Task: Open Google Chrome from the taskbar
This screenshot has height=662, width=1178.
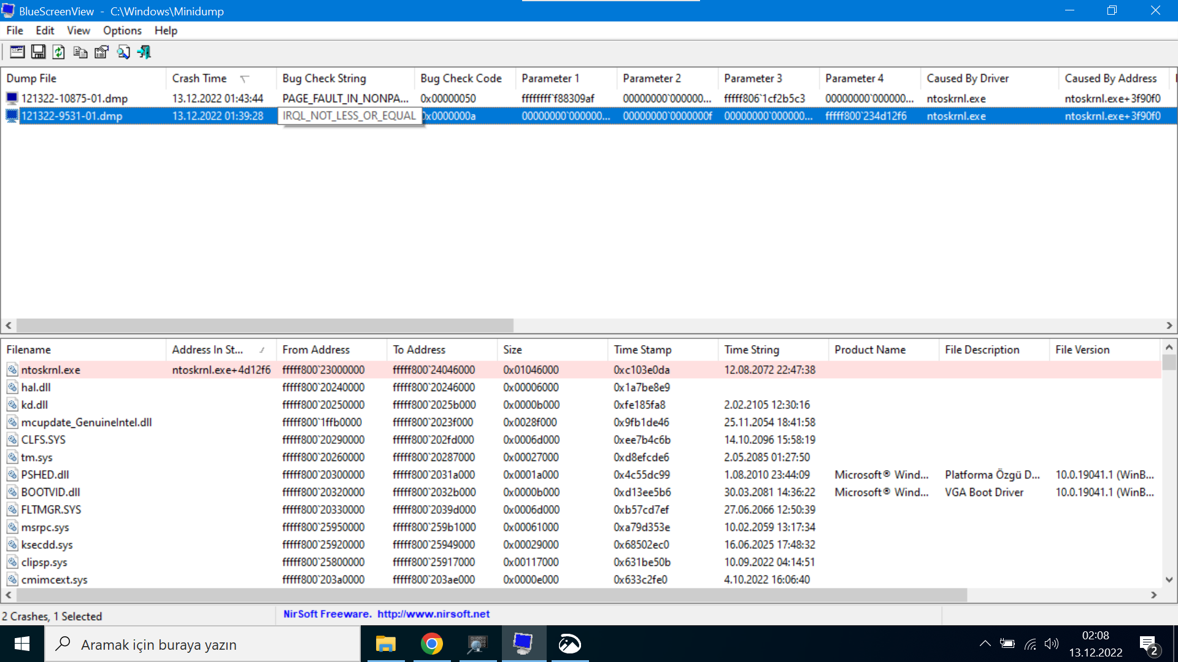Action: click(x=432, y=644)
